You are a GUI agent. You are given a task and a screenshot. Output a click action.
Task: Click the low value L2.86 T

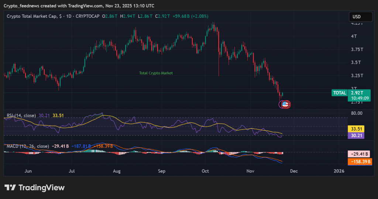[x=145, y=16]
